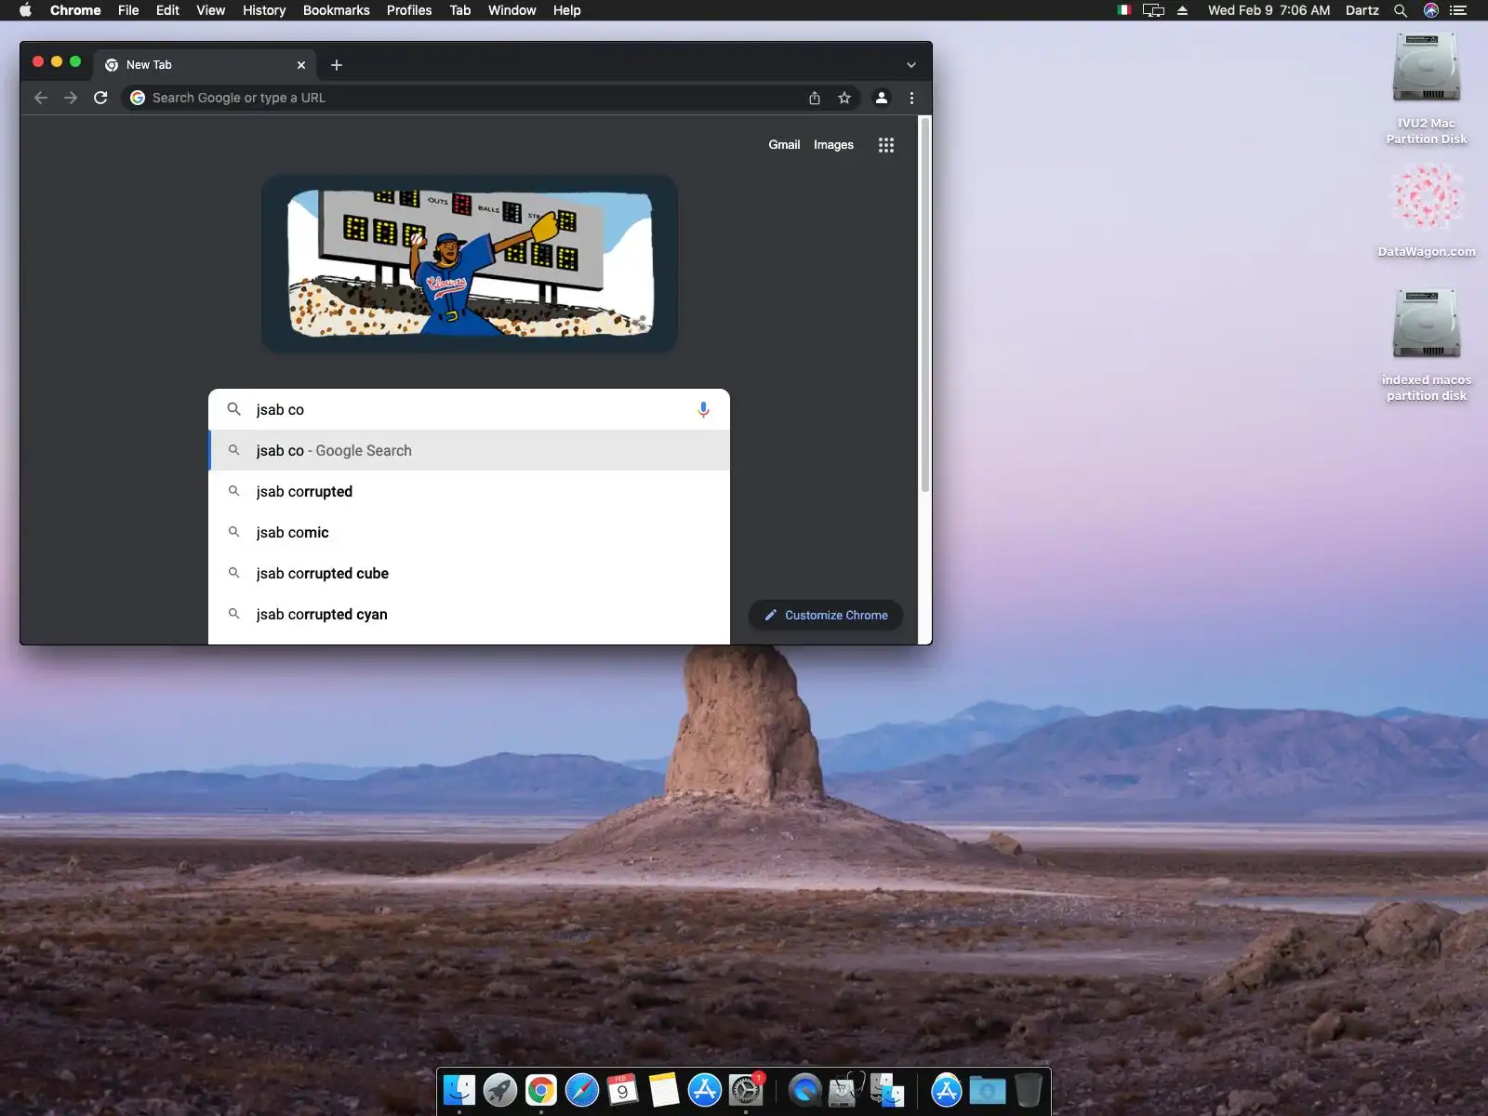The height and width of the screenshot is (1116, 1488).
Task: Launch QuickTime Player from the Dock
Action: coord(805,1090)
